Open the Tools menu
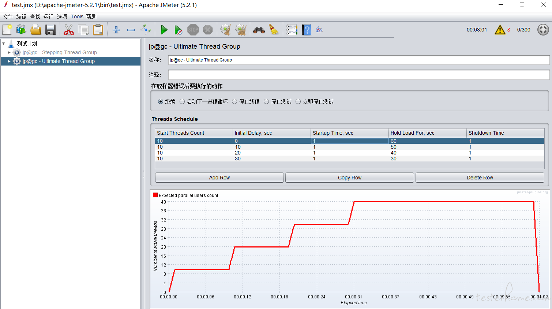Image resolution: width=552 pixels, height=309 pixels. [x=77, y=16]
